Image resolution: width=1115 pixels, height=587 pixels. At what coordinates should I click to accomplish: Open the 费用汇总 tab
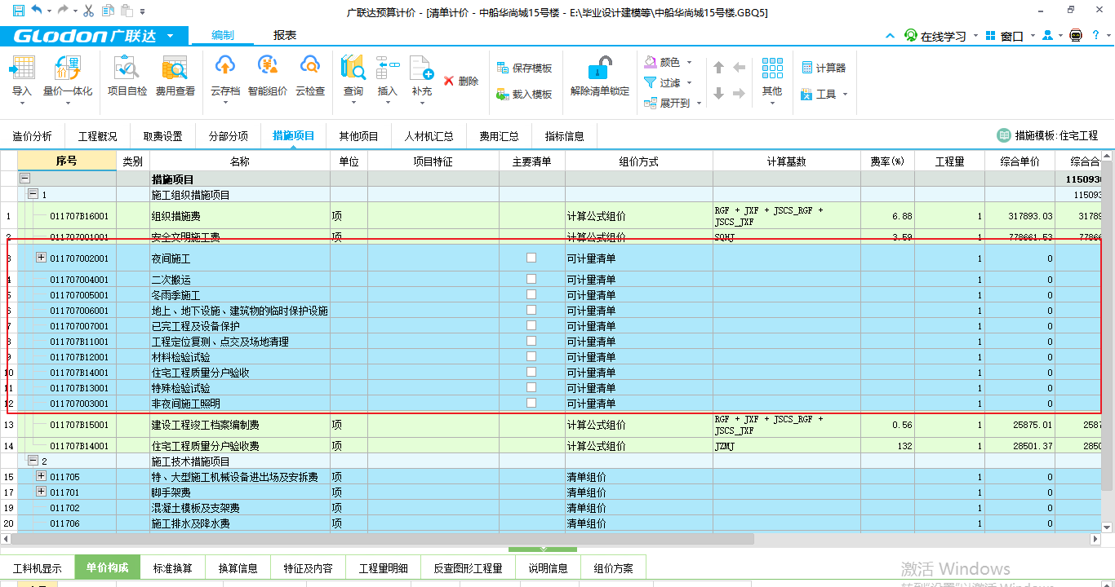[x=499, y=136]
